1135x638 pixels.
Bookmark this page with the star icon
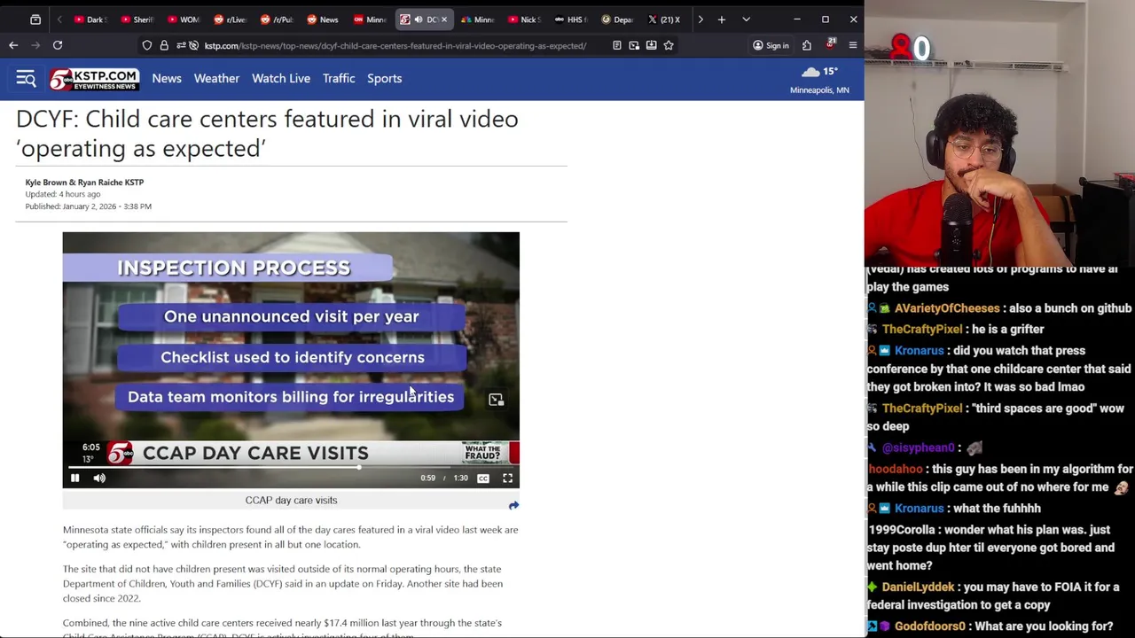pos(669,45)
